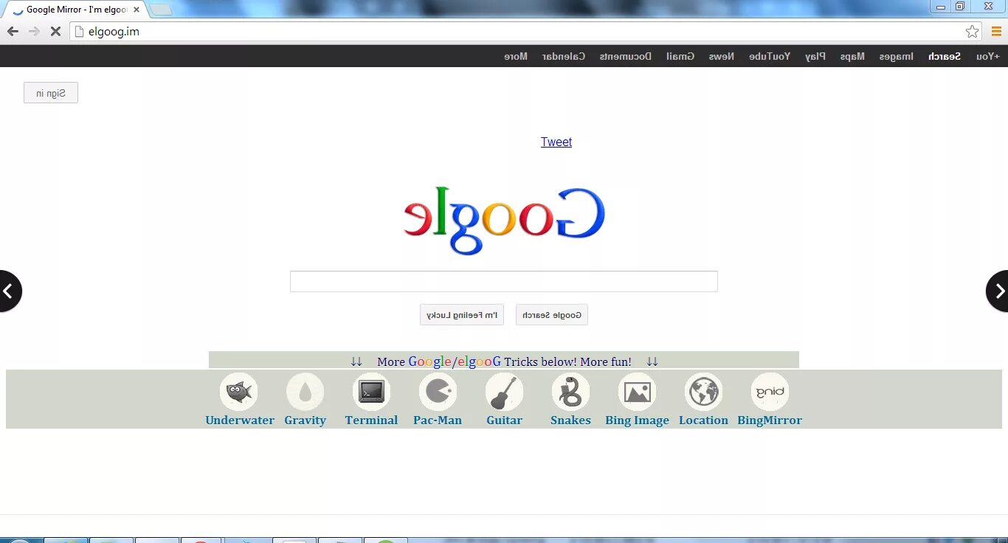Viewport: 1008px width, 543px height.
Task: Bookmark page with the star icon
Action: click(973, 31)
